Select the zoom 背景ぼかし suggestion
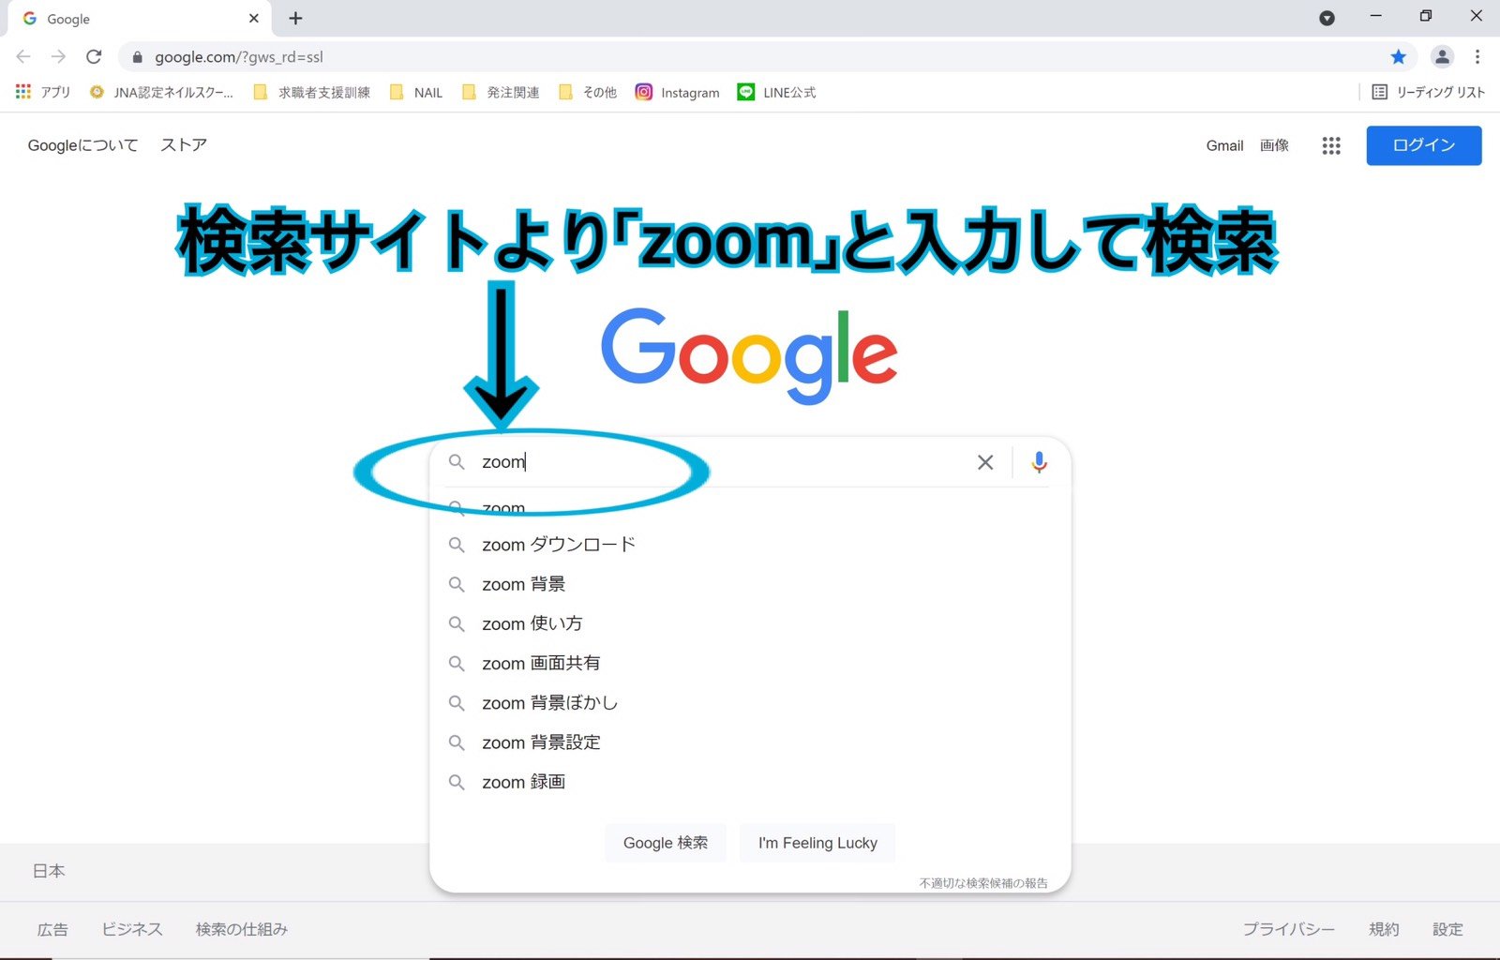Viewport: 1500px width, 960px height. coord(750,703)
